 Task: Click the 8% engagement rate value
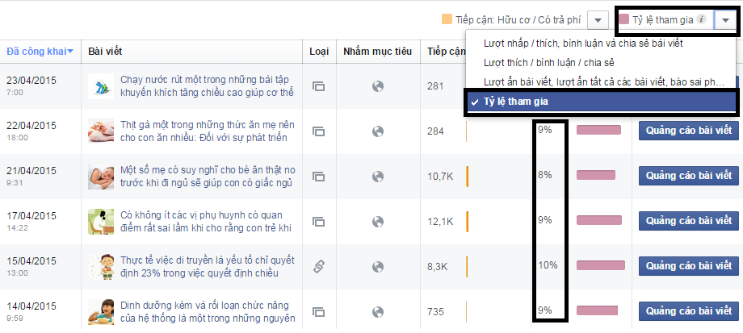(545, 175)
